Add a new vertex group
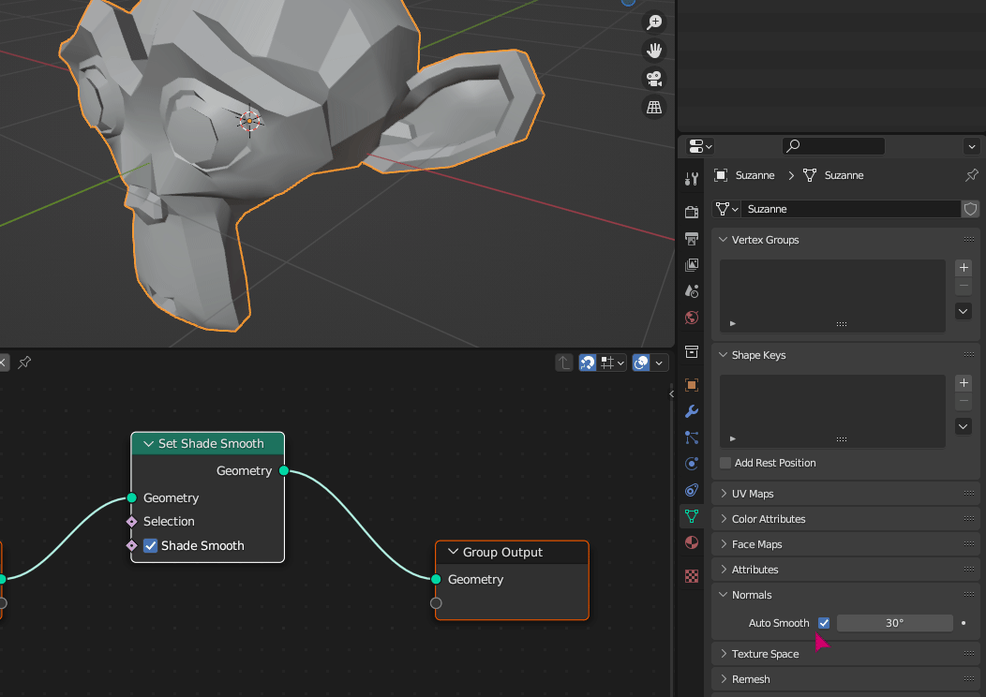This screenshot has height=697, width=986. pyautogui.click(x=964, y=268)
